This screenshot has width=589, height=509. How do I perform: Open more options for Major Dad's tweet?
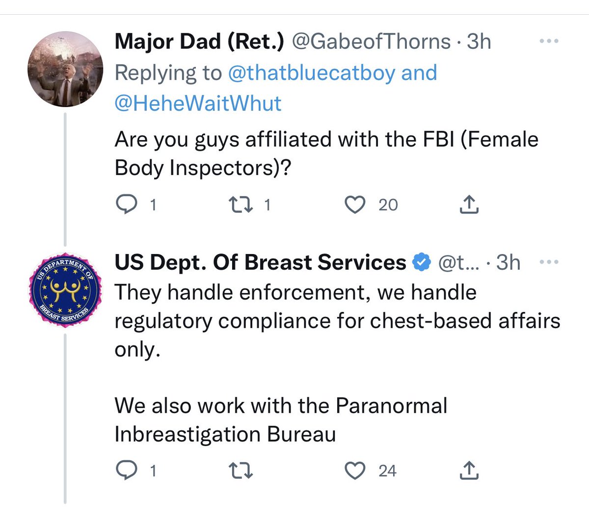[x=549, y=42]
